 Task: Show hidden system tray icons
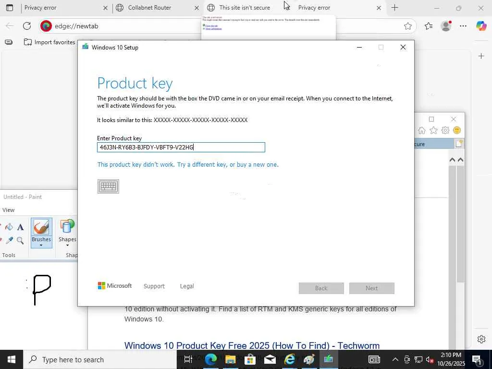(395, 359)
